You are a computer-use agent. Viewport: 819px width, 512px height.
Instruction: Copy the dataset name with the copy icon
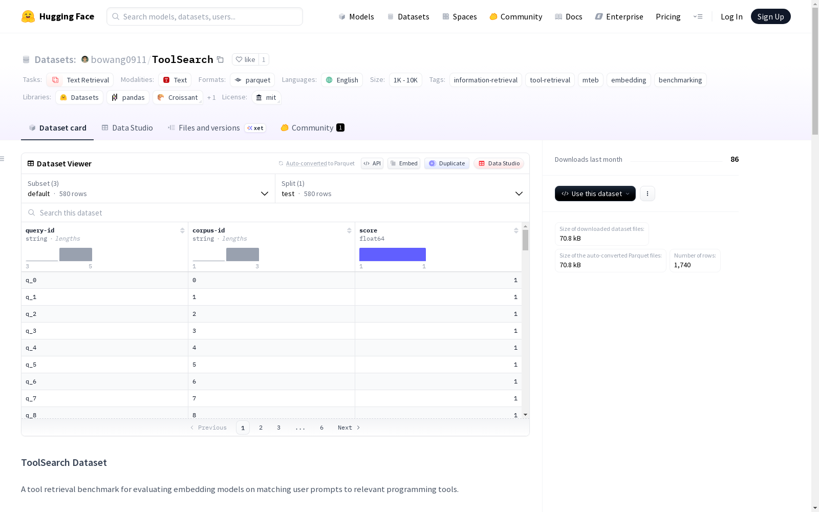click(x=220, y=59)
